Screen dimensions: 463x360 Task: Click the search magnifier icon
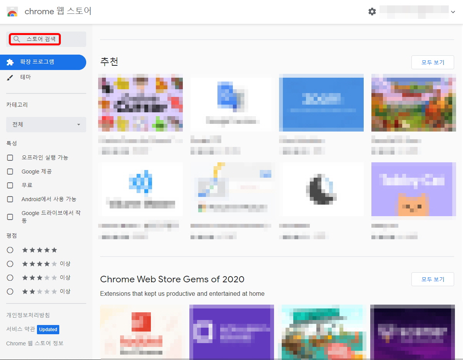point(17,39)
